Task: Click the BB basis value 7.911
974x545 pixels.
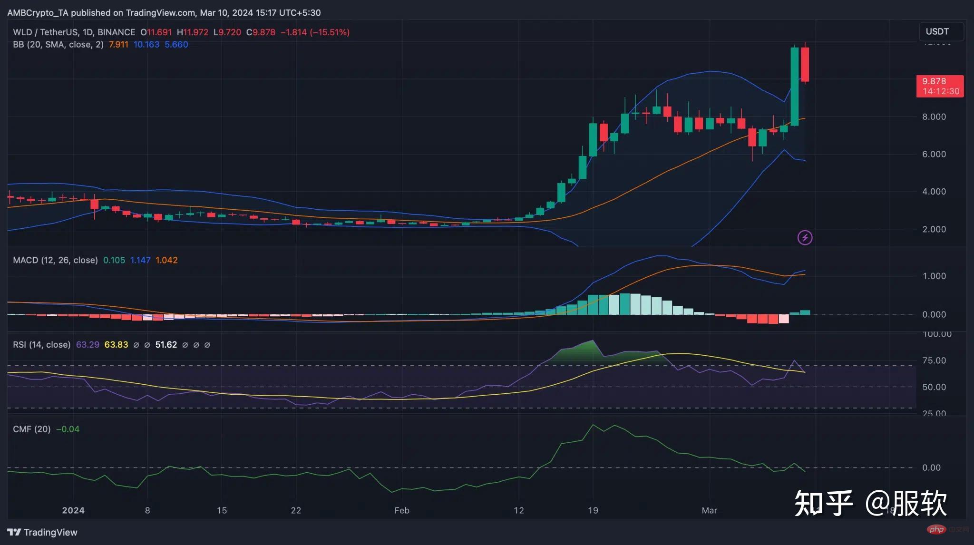Action: coord(118,44)
